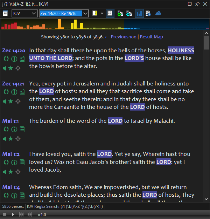
Task: Click the red bars at histogram start
Action: pyautogui.click(x=9, y=26)
